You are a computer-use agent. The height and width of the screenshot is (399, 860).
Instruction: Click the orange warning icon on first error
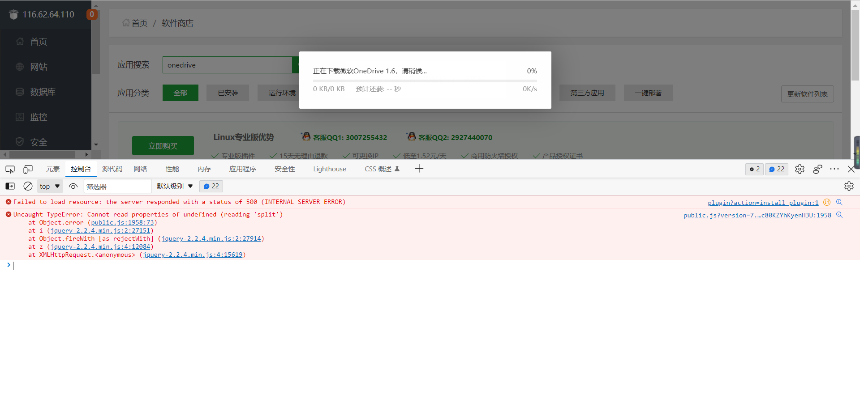[x=827, y=202]
